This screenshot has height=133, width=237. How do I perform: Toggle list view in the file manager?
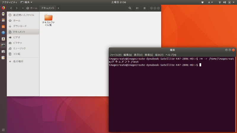(x=137, y=8)
